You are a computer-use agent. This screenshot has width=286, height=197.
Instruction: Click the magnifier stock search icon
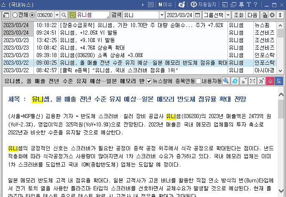click(64, 15)
